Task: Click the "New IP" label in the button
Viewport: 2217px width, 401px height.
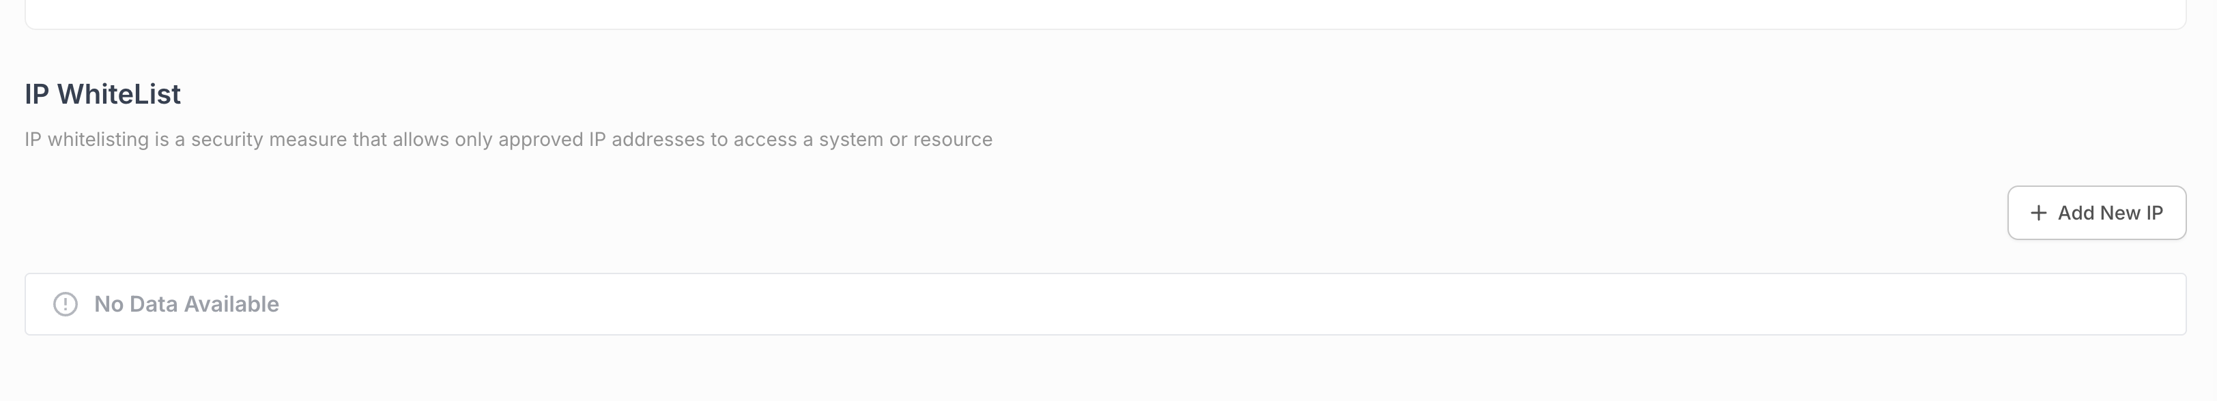Action: (2131, 213)
